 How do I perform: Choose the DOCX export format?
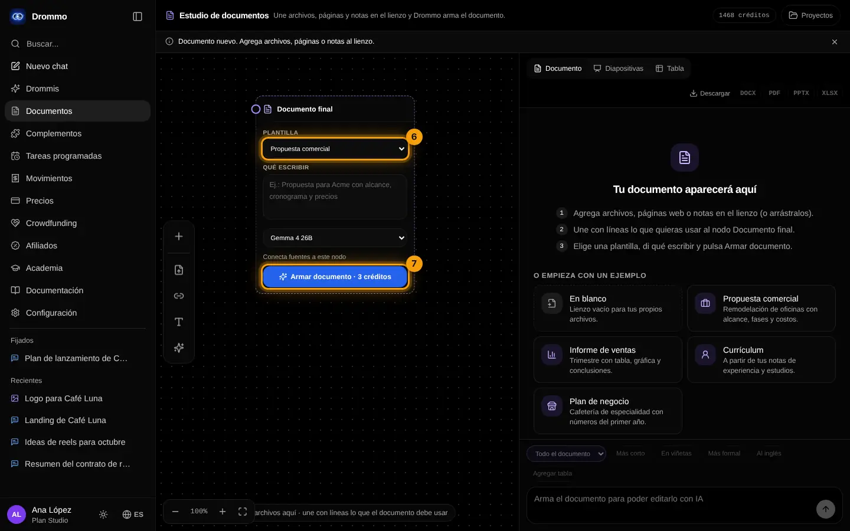click(x=748, y=93)
